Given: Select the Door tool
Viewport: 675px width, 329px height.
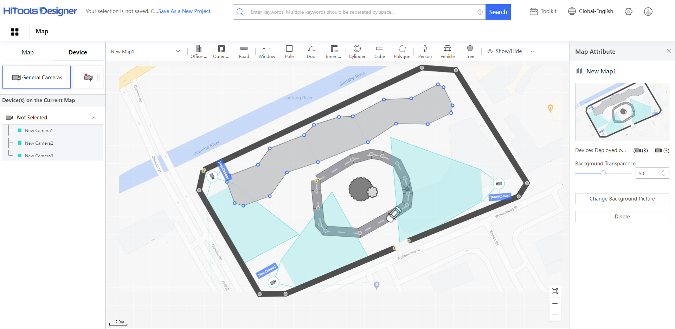Looking at the screenshot, I should pos(311,51).
